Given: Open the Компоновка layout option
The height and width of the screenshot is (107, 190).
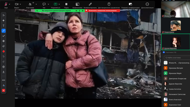Looking at the screenshot, I should click(77, 4).
